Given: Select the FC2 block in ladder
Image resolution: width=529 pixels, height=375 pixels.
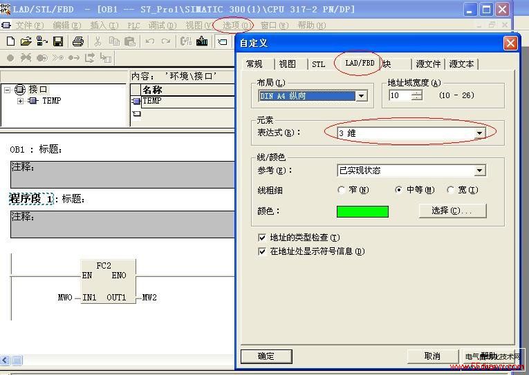Looking at the screenshot, I should point(109,281).
